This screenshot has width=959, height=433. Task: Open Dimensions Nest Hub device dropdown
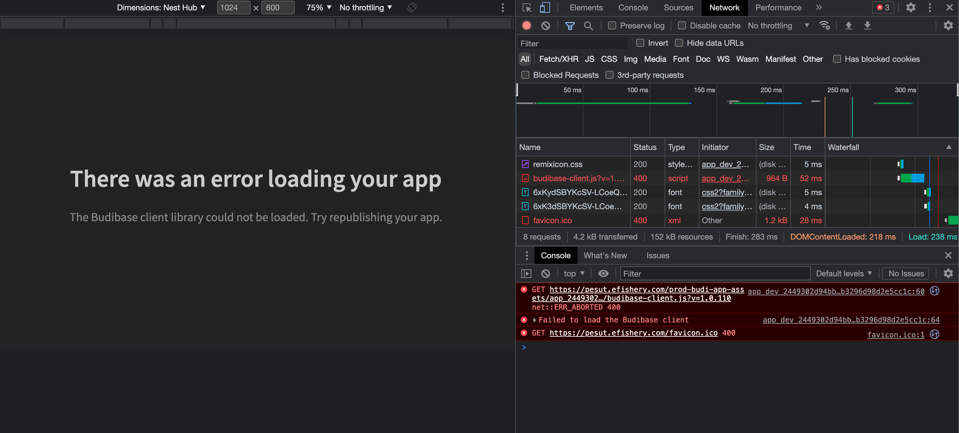tap(161, 7)
